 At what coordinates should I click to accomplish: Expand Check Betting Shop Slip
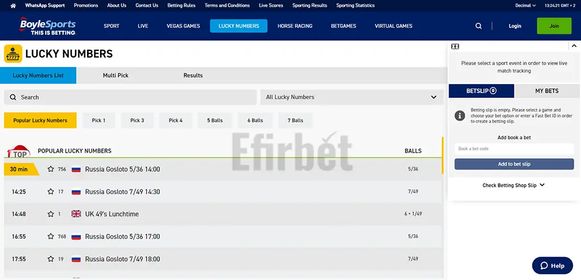coord(513,185)
